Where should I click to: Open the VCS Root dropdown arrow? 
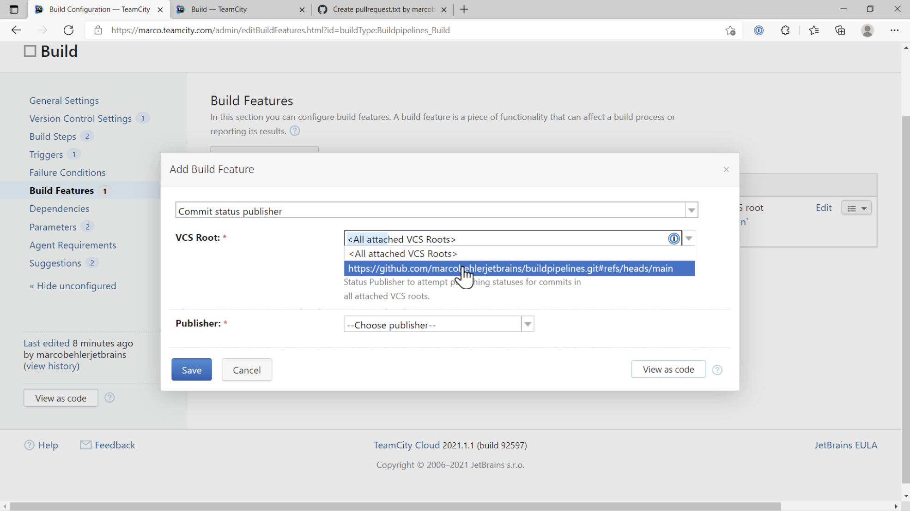[x=688, y=238]
